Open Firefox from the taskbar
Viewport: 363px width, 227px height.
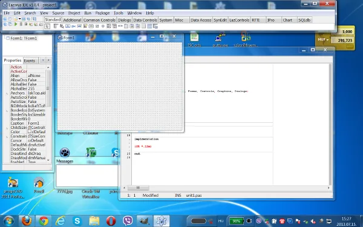[x=27, y=221]
